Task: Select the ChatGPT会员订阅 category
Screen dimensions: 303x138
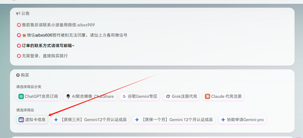Action: (38, 96)
